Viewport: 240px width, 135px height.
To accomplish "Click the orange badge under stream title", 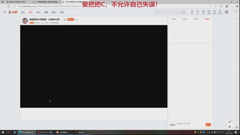I will tap(32, 23).
